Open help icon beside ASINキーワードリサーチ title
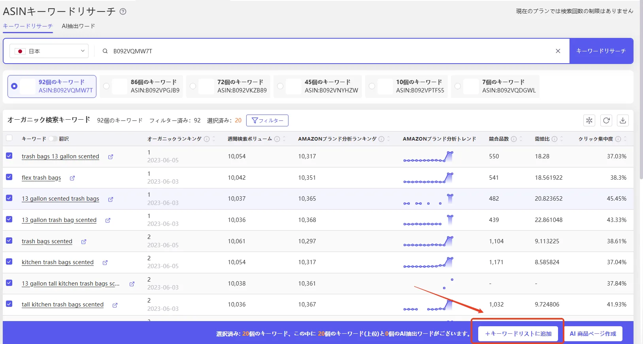The height and width of the screenshot is (344, 643). pos(123,11)
